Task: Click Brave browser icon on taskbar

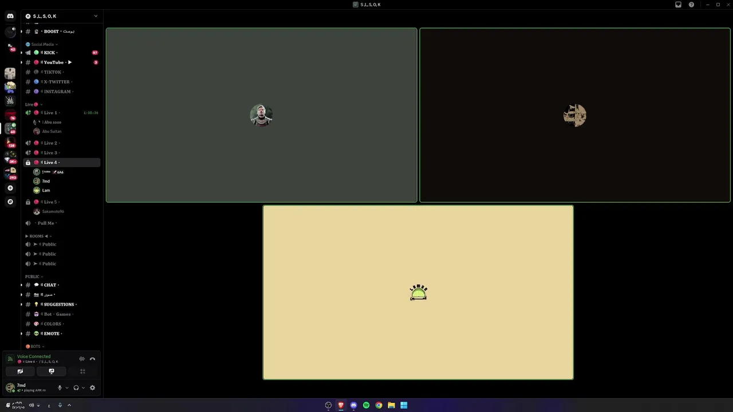Action: coord(341,405)
